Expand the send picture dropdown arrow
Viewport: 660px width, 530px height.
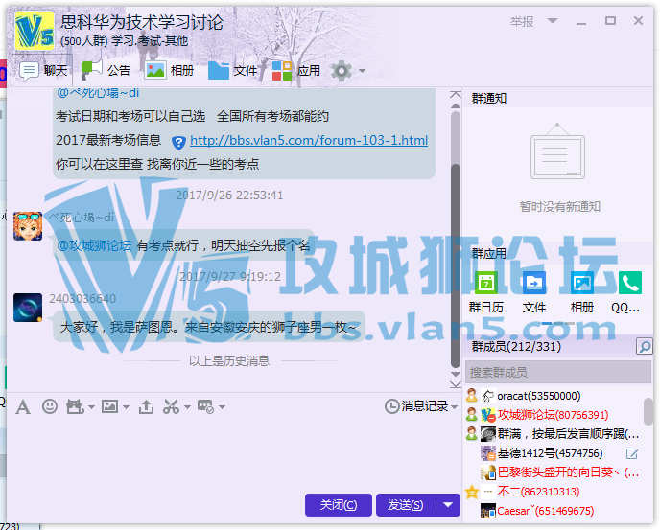coord(126,407)
